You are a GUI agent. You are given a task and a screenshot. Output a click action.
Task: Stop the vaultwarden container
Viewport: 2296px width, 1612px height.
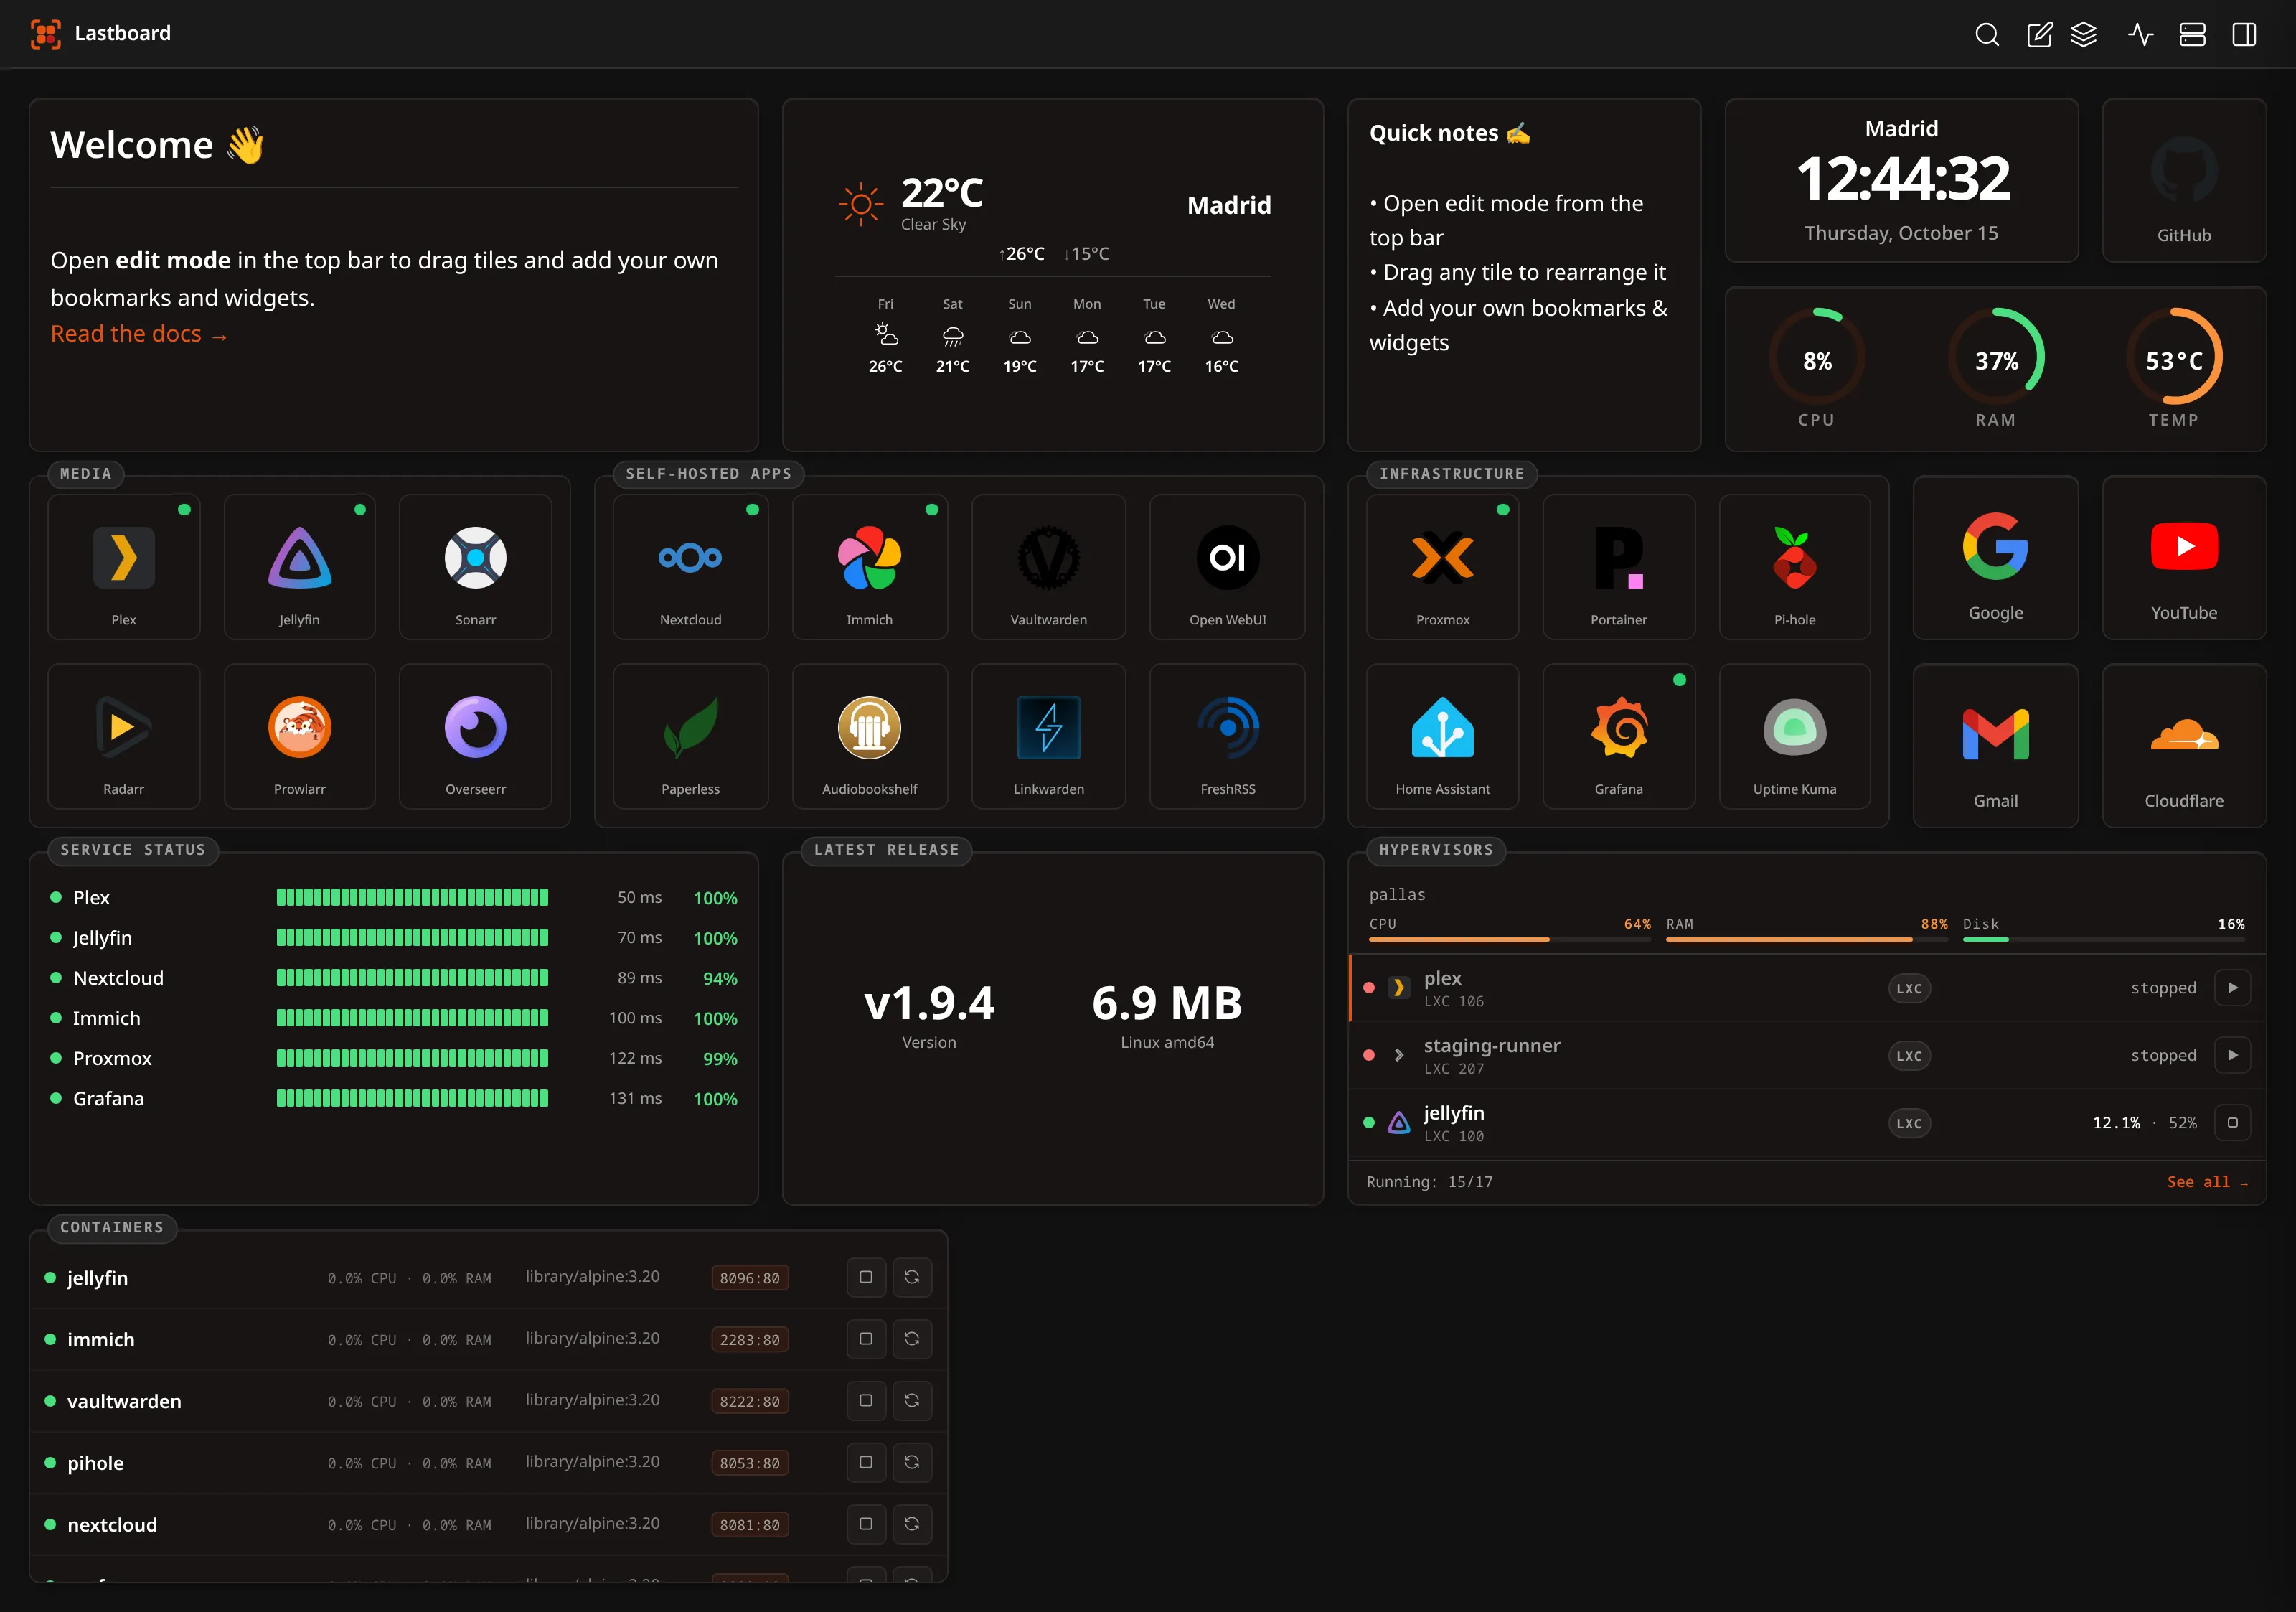866,1401
